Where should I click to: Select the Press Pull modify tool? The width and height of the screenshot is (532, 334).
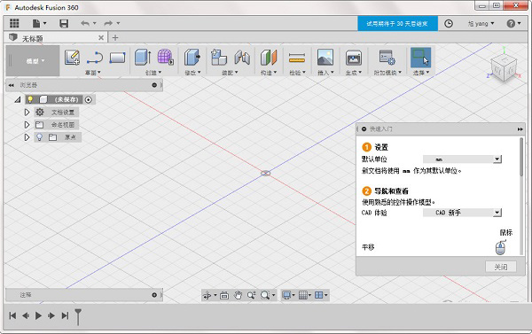pyautogui.click(x=192, y=57)
